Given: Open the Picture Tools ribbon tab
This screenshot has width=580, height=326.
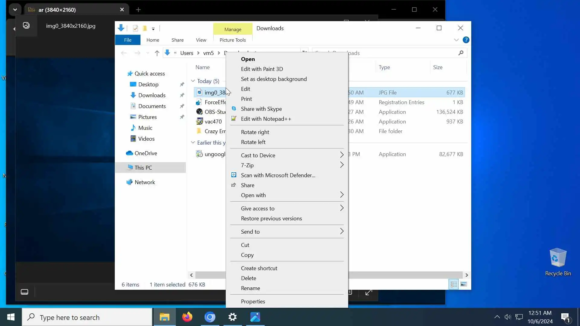Looking at the screenshot, I should point(232,40).
